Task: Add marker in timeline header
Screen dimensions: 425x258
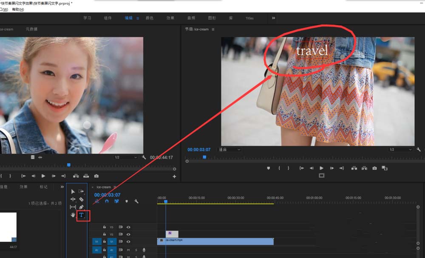Action: click(127, 201)
